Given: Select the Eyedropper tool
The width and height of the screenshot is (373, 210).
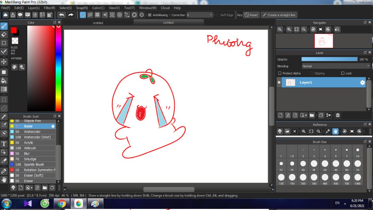Looking at the screenshot, I should click(4, 171).
